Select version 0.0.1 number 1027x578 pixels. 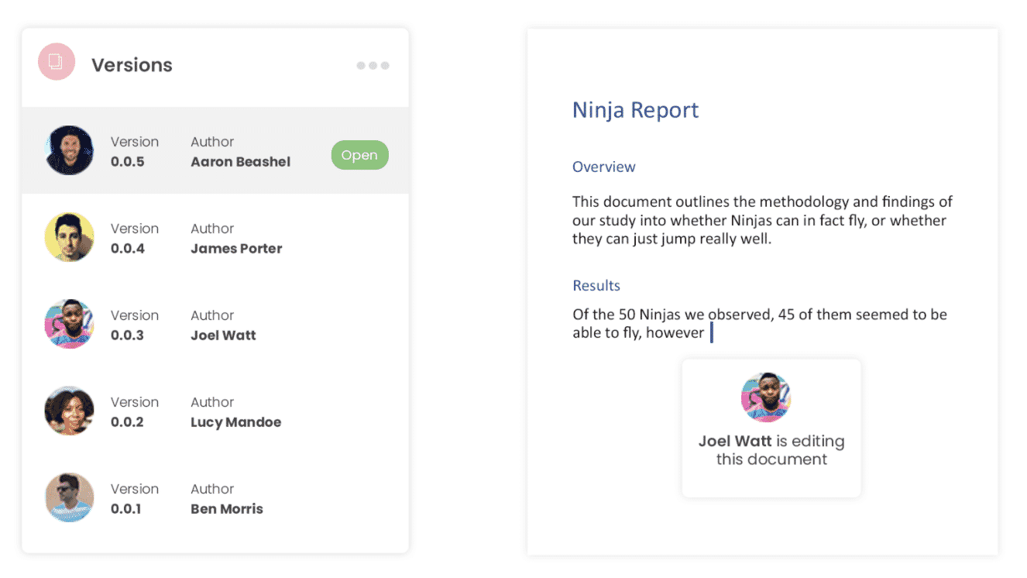[126, 509]
